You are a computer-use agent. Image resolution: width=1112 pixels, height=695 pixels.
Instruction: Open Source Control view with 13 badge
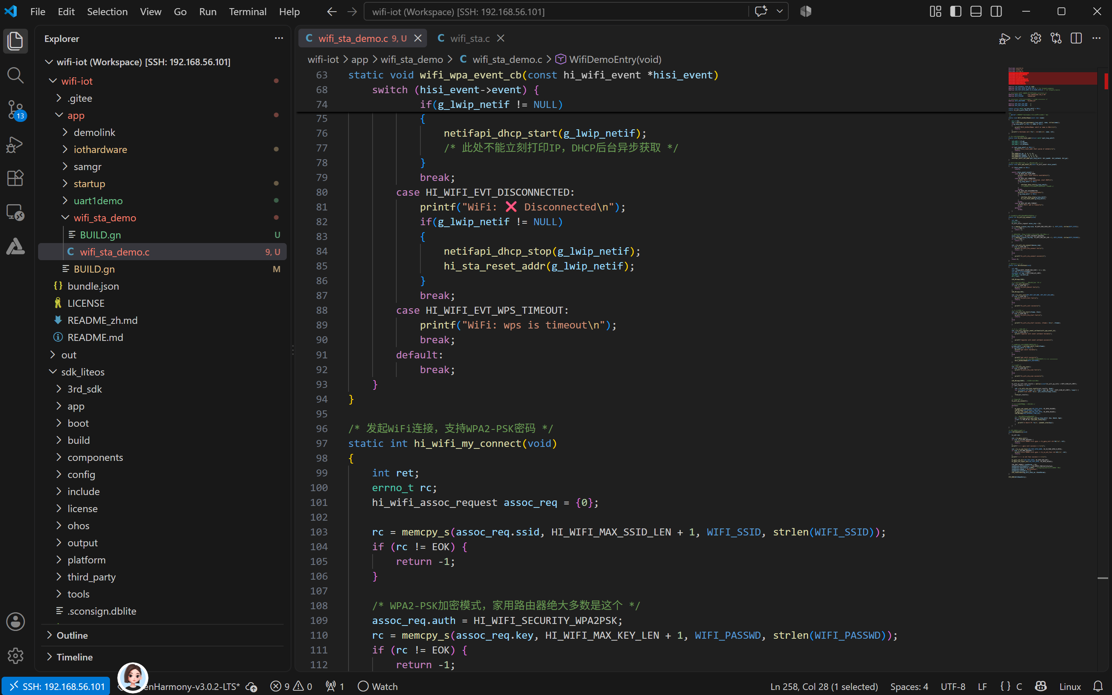click(15, 110)
